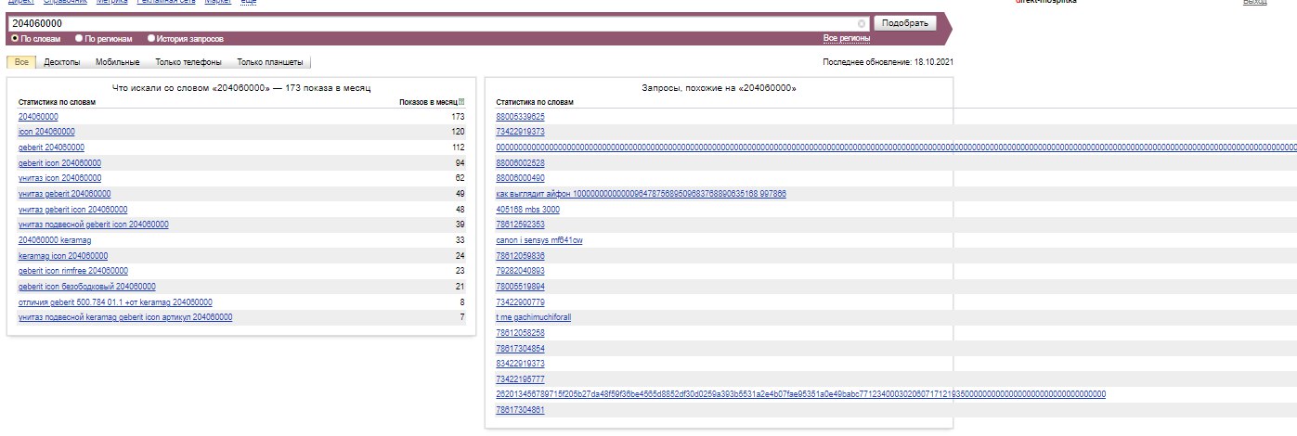Image resolution: width=1297 pixels, height=436 pixels.
Task: Switch to the Все devices tab
Action: coord(21,62)
